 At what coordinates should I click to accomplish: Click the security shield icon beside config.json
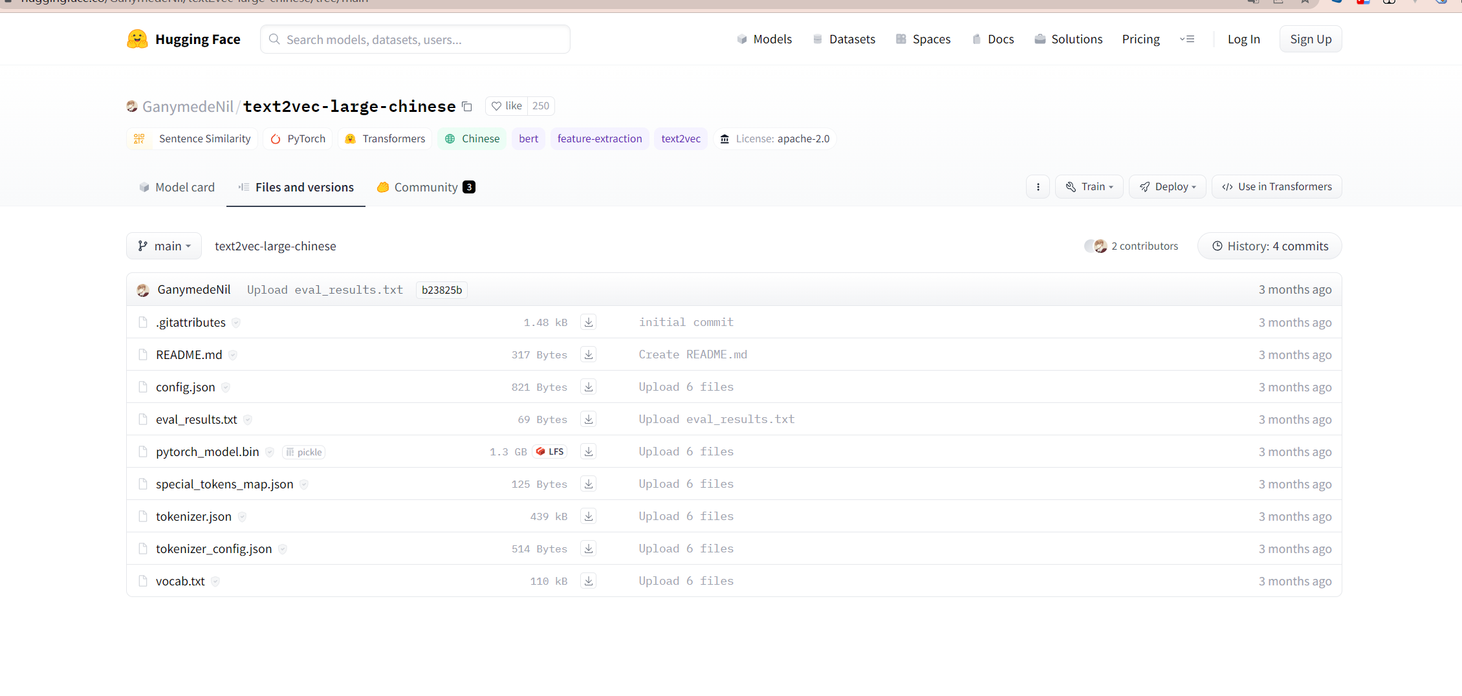point(226,387)
